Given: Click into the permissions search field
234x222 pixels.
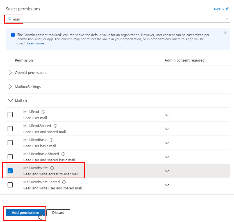Looking at the screenshot, I should click(118, 19).
